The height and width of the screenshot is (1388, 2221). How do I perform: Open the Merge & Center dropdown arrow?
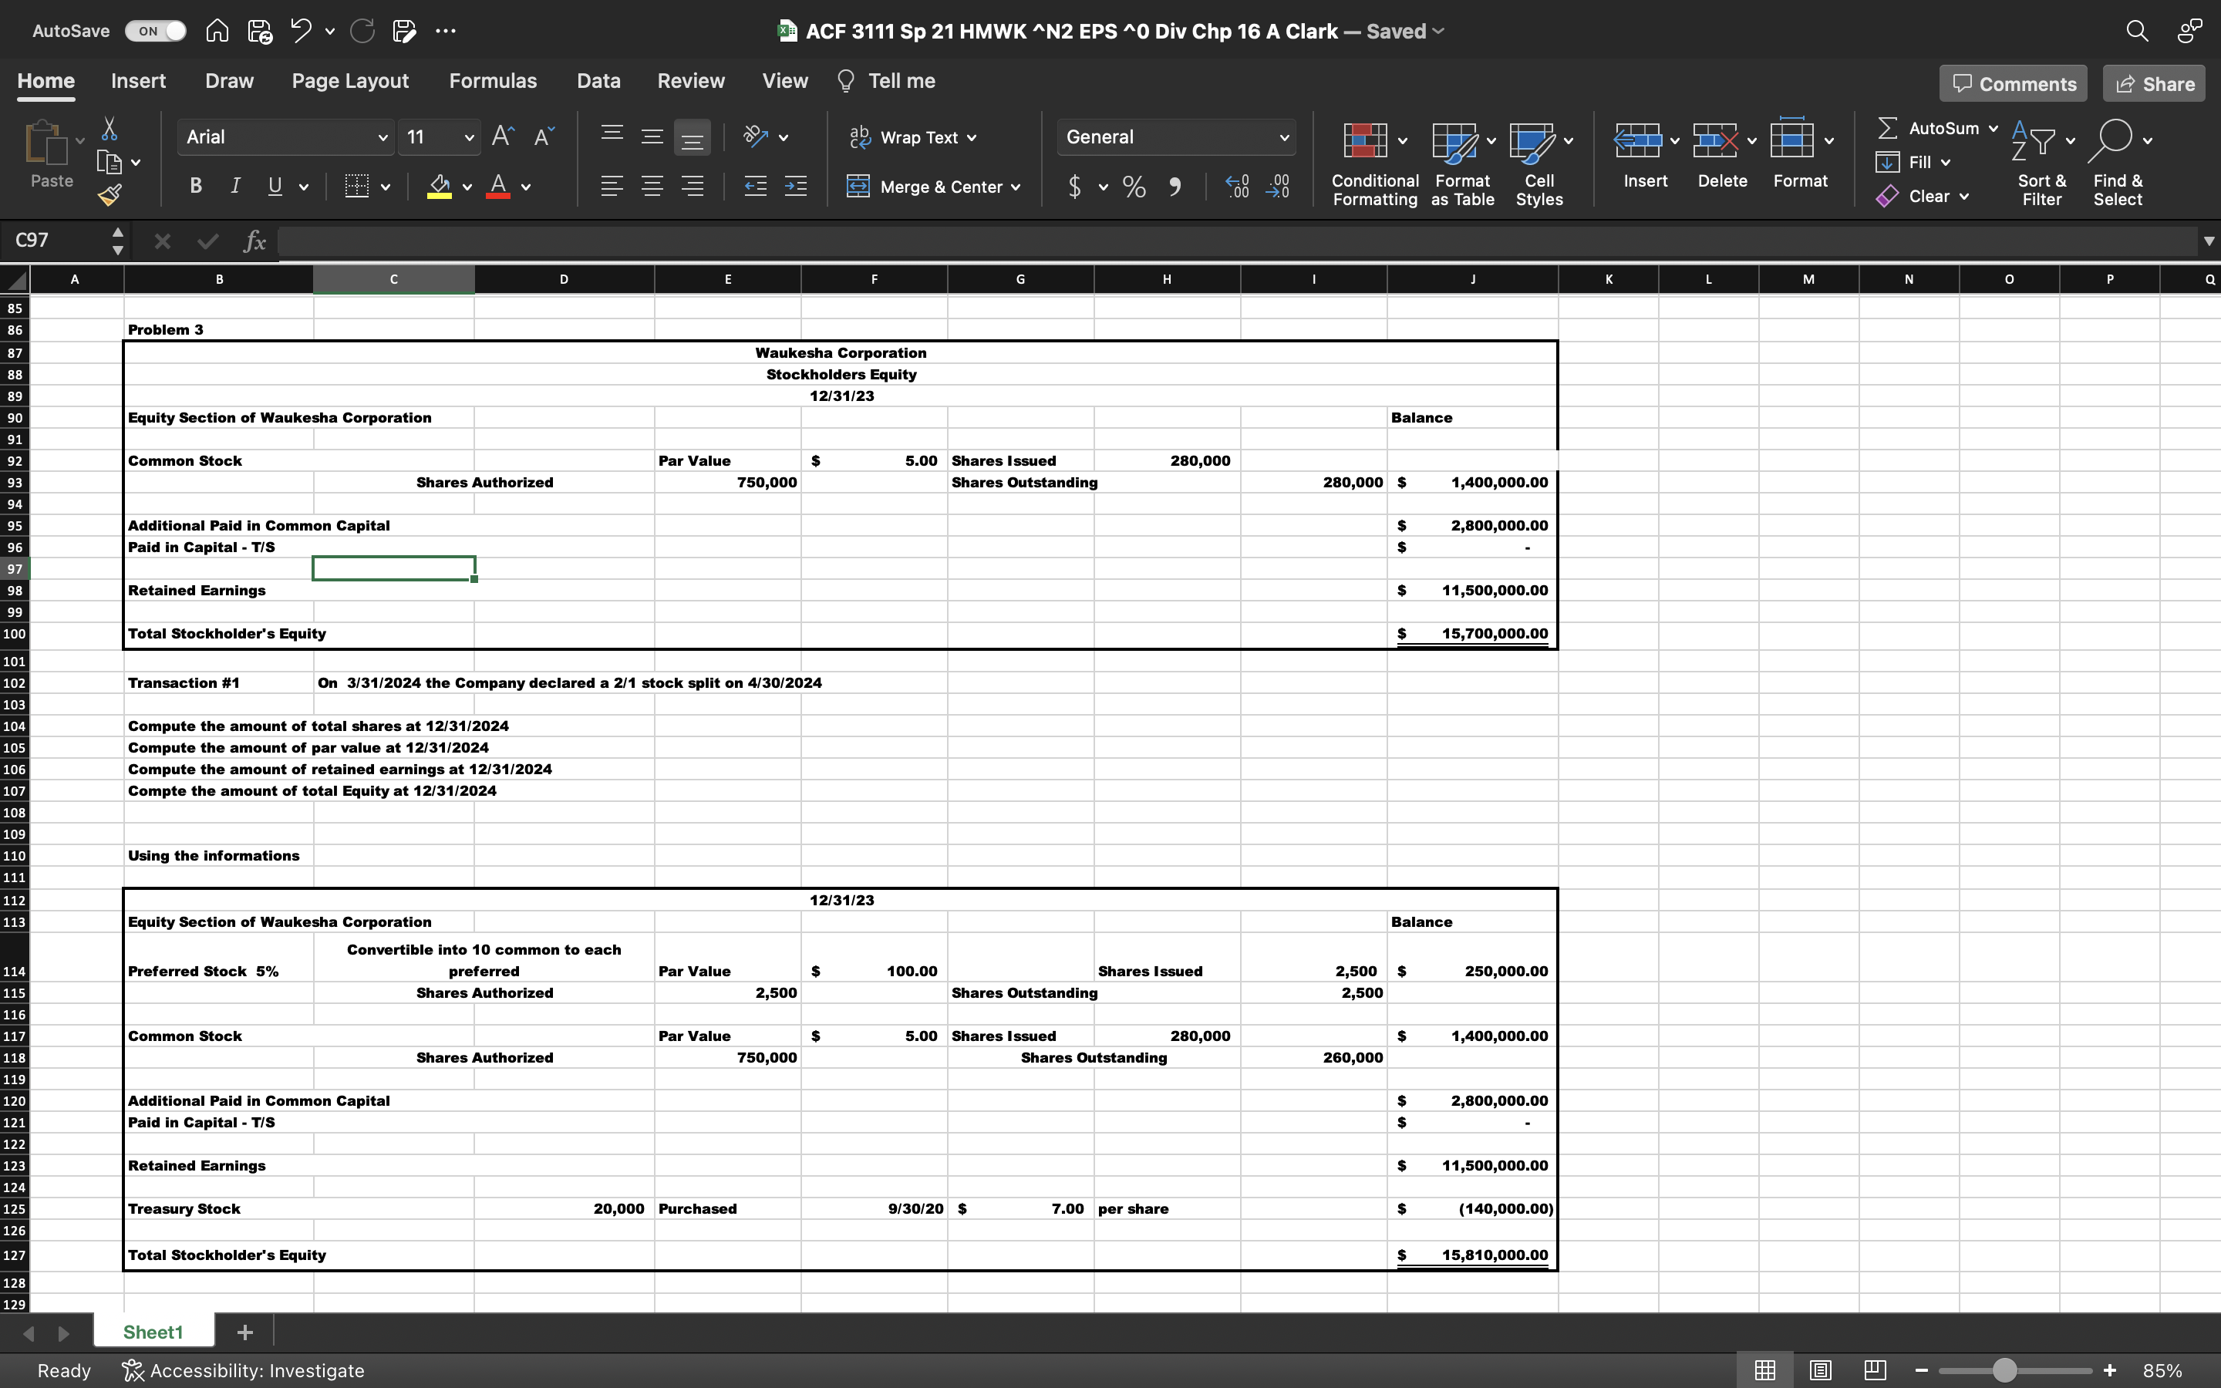(x=1016, y=187)
